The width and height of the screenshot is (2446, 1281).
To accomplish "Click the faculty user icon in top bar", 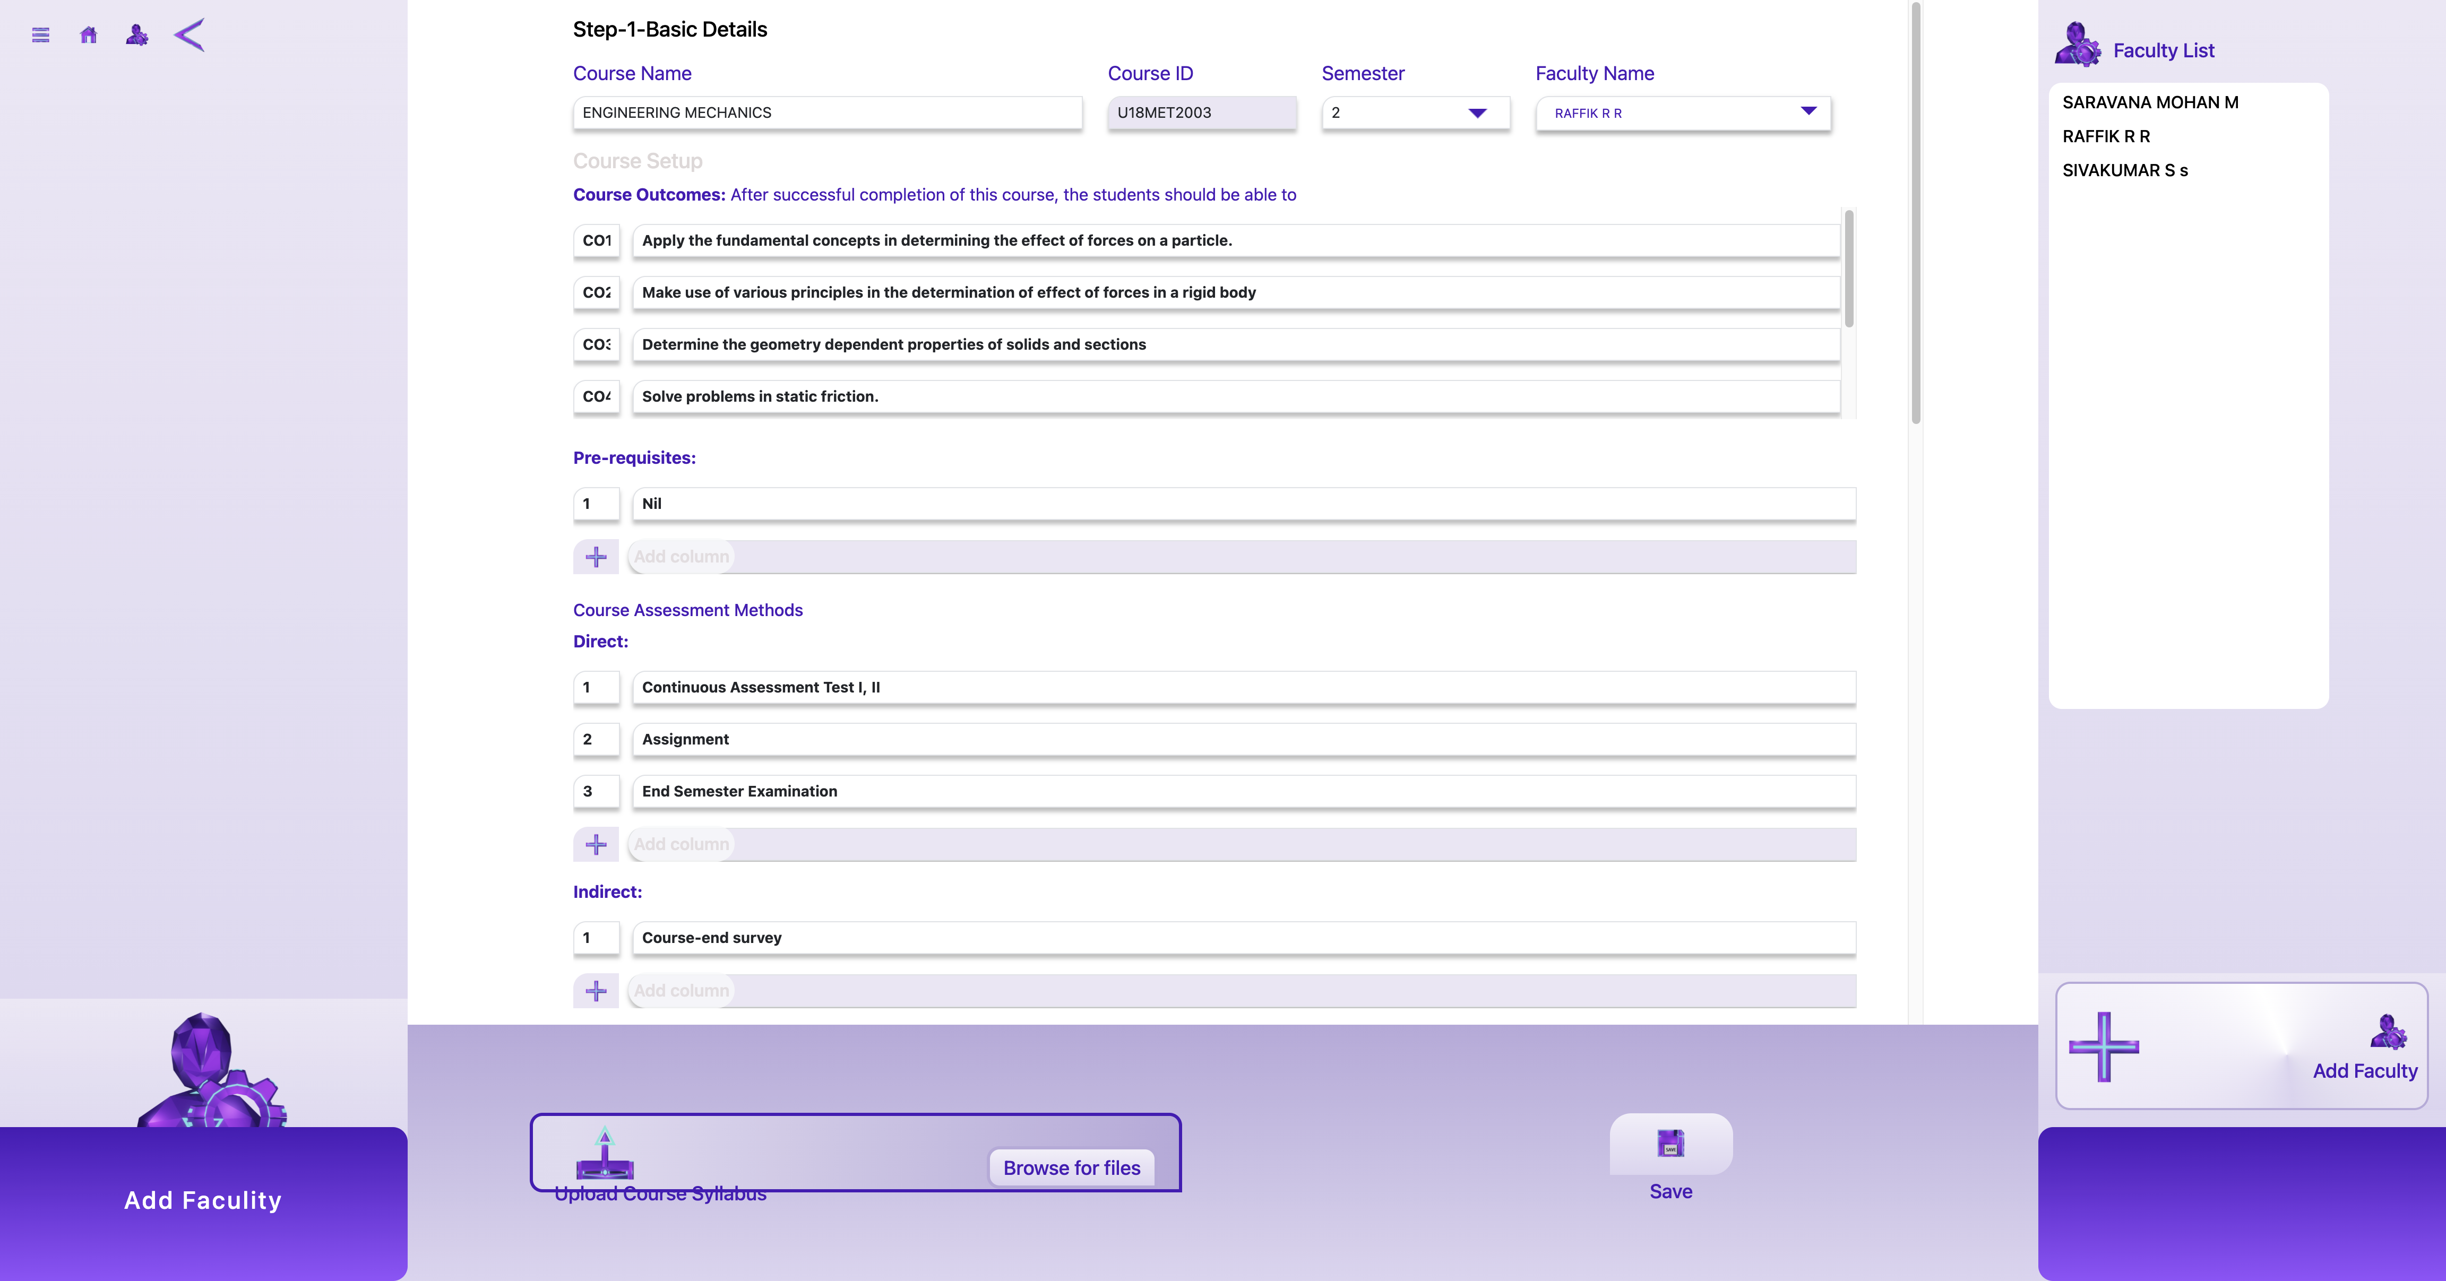I will pyautogui.click(x=137, y=35).
